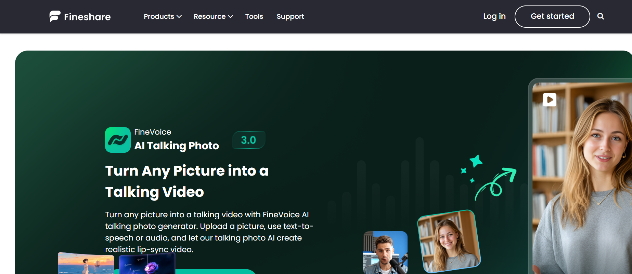Click the Log in link
This screenshot has height=274, width=632.
(494, 16)
